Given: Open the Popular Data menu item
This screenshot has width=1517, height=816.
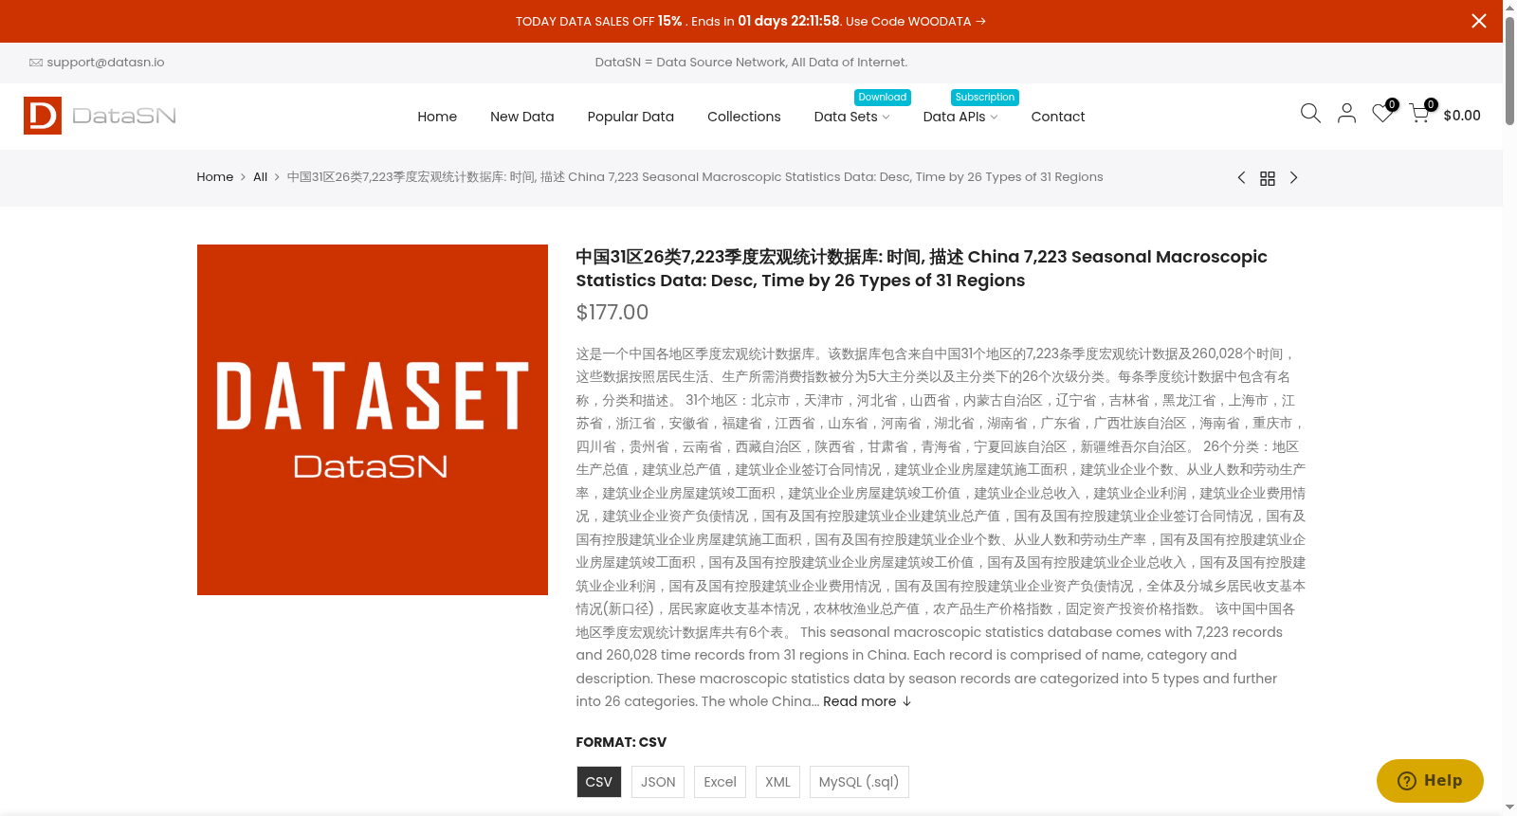Looking at the screenshot, I should 631,117.
